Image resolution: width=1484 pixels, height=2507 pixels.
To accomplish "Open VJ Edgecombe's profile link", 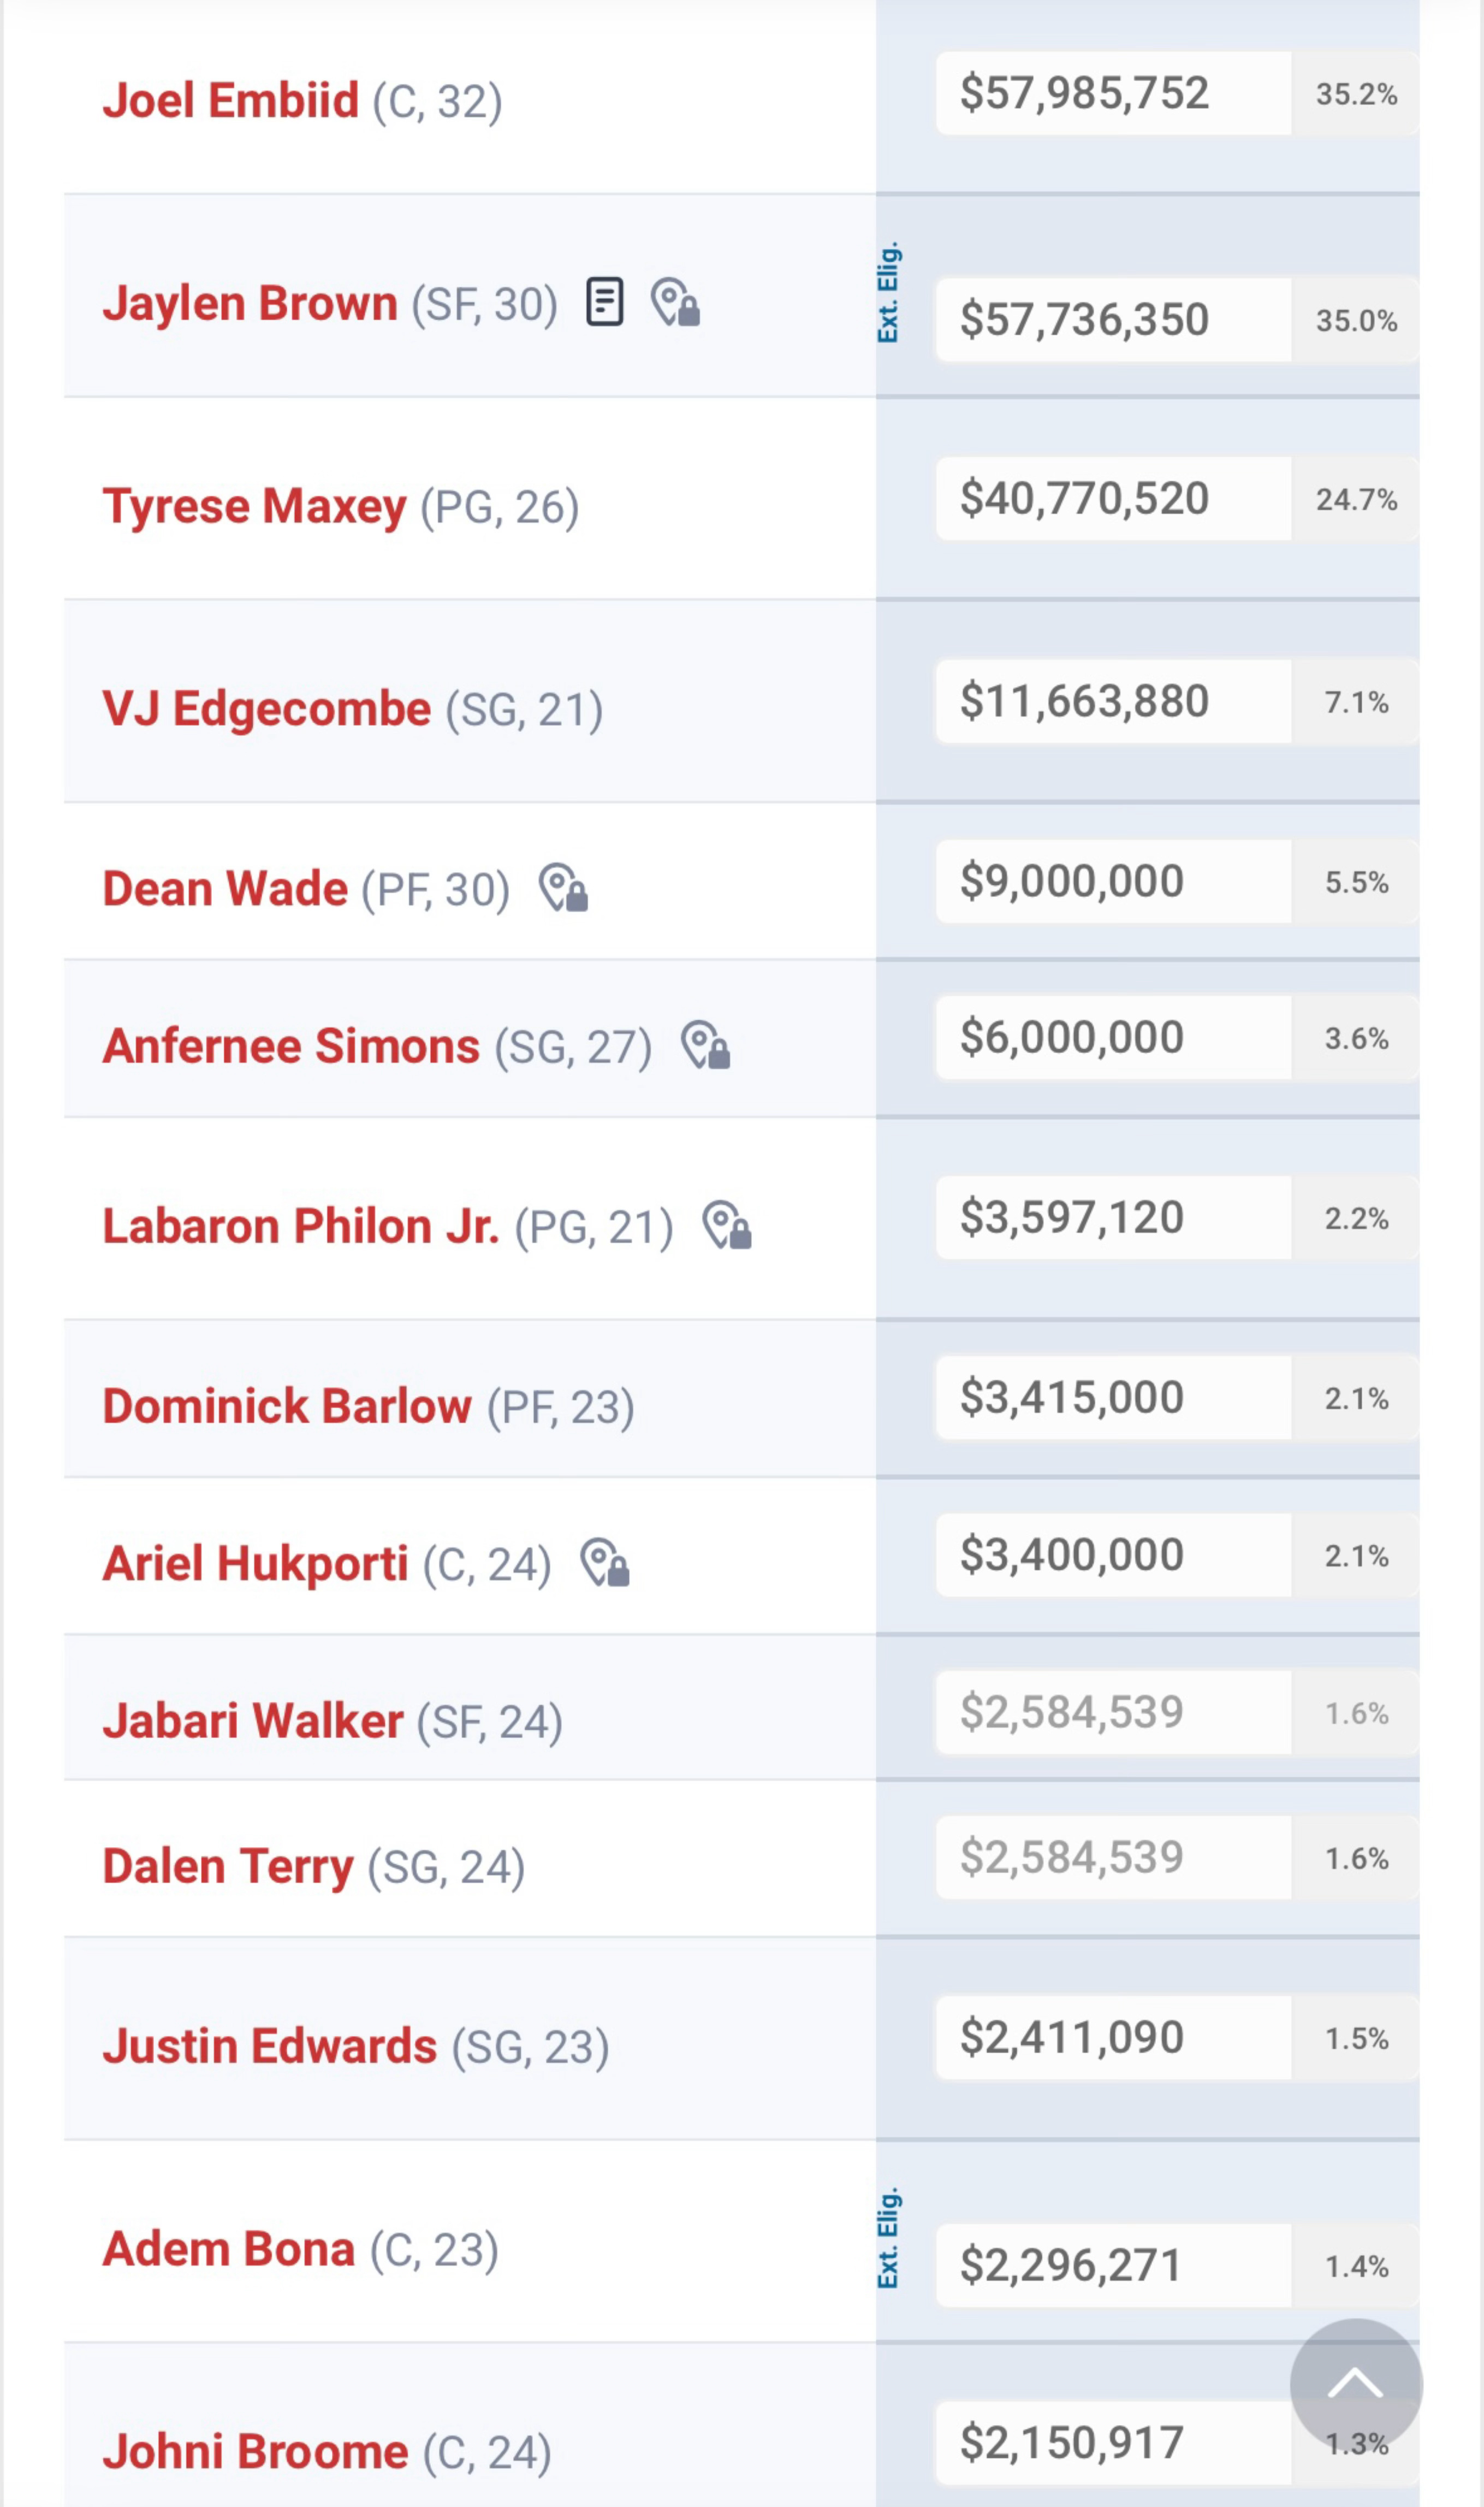I will [267, 708].
